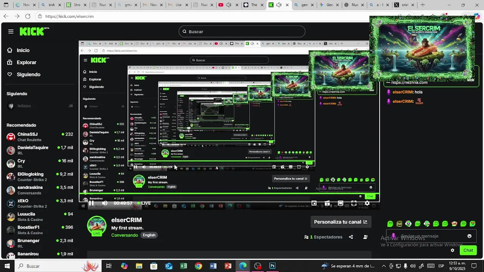The width and height of the screenshot is (484, 272).
Task: Open Microsoft Store from the taskbar
Action: [154, 266]
